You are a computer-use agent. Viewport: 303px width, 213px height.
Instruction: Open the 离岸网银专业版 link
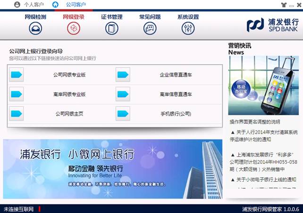coord(69,94)
